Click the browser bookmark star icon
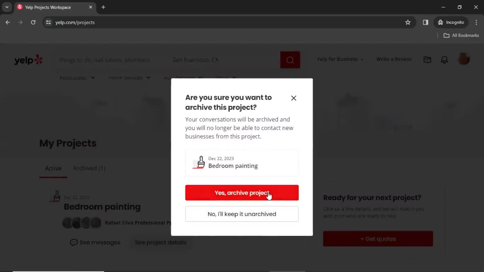 tap(408, 22)
